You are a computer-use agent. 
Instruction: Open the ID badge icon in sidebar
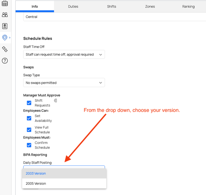[5, 26]
